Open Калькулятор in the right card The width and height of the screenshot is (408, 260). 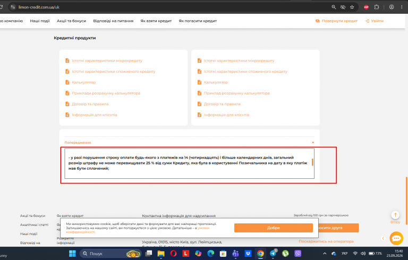[x=216, y=82]
